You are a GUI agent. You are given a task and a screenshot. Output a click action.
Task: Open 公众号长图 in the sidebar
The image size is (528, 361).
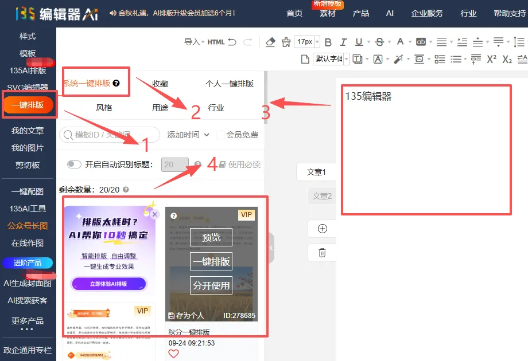(28, 226)
